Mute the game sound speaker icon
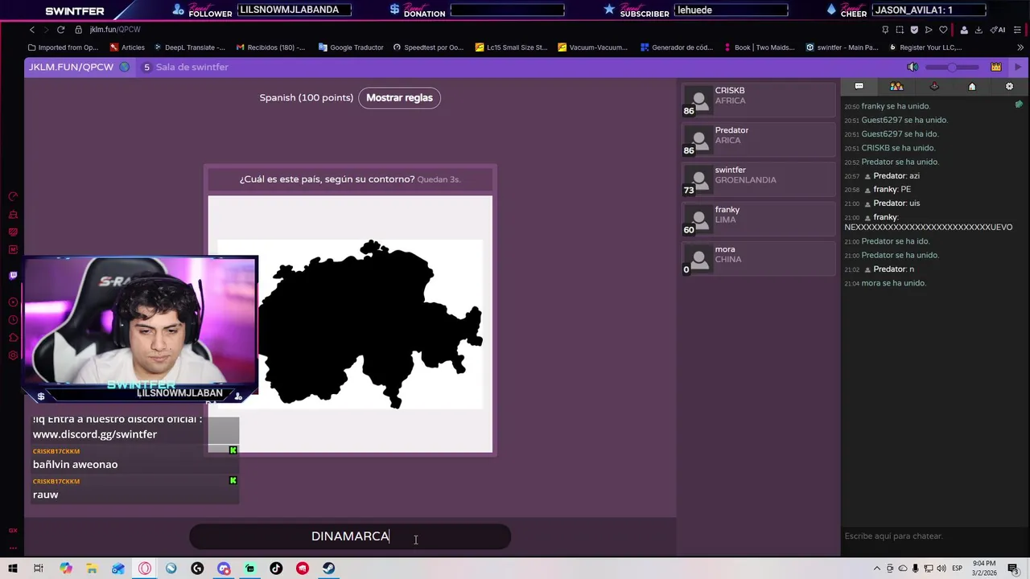The height and width of the screenshot is (579, 1030). tap(913, 67)
